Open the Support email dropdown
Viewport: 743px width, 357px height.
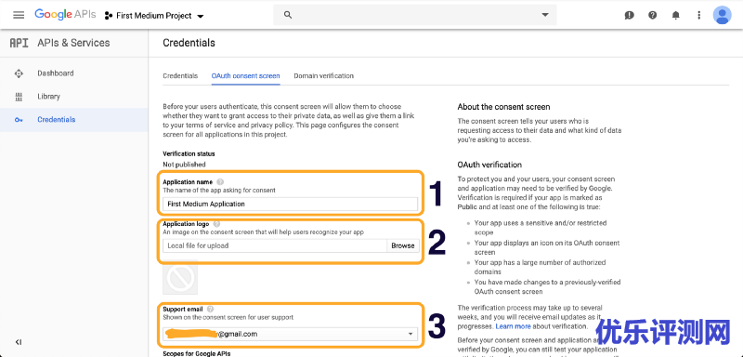pos(291,334)
